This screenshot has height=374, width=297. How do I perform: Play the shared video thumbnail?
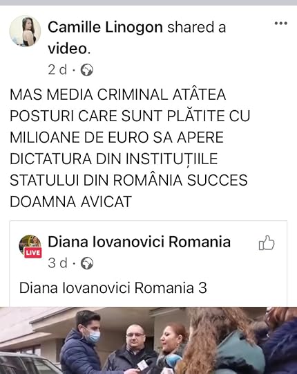[148, 340]
